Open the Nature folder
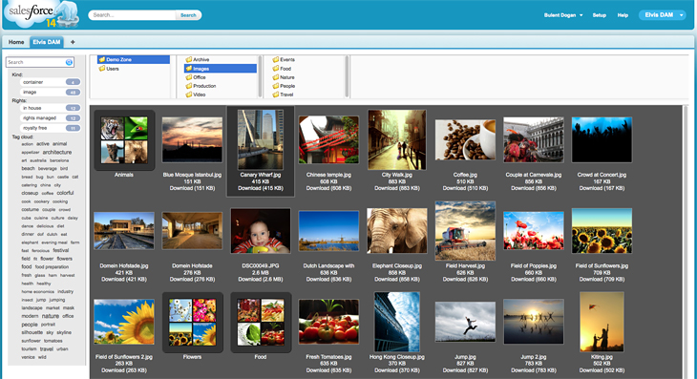This screenshot has height=379, width=697. tap(284, 77)
